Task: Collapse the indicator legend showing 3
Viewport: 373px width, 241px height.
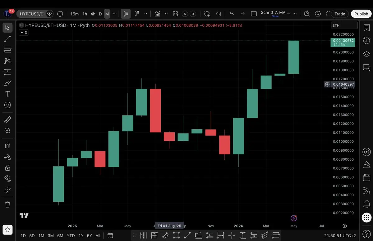Action: tap(23, 32)
